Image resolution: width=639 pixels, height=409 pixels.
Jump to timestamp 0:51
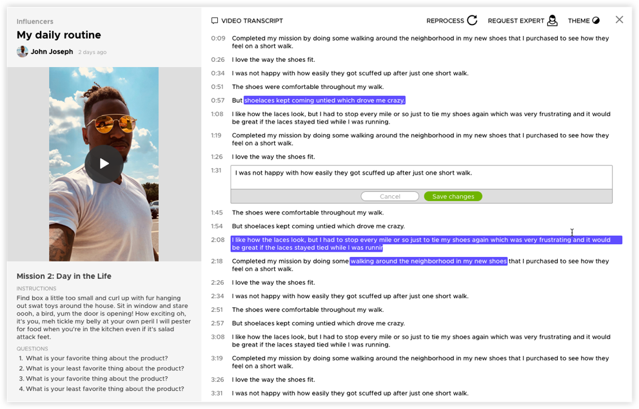217,87
